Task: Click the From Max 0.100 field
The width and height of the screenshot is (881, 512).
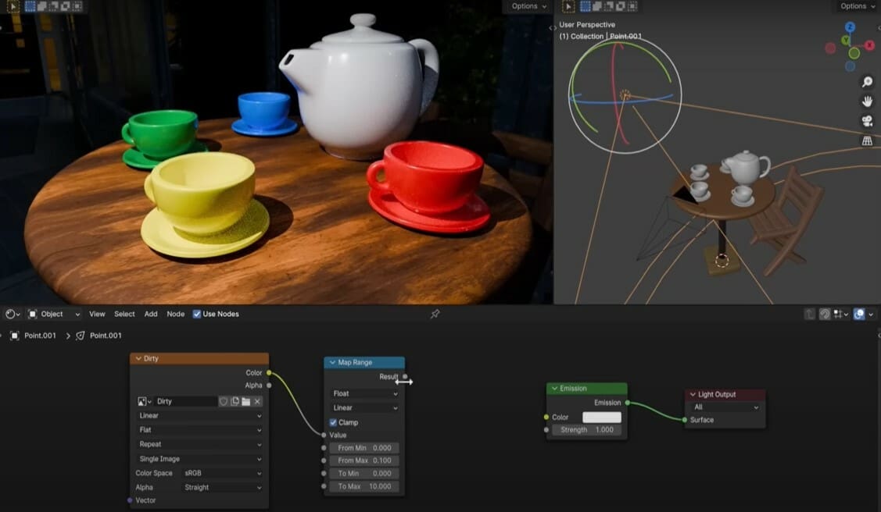Action: click(364, 460)
